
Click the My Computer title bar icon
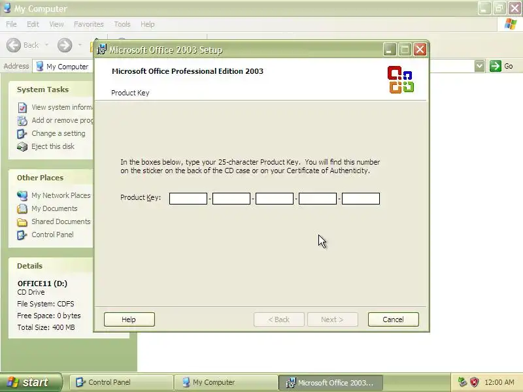pos(7,8)
